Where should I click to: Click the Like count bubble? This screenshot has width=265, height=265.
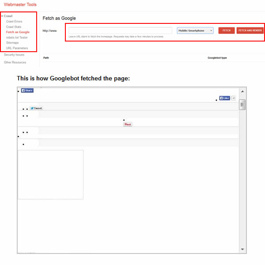click(x=234, y=98)
